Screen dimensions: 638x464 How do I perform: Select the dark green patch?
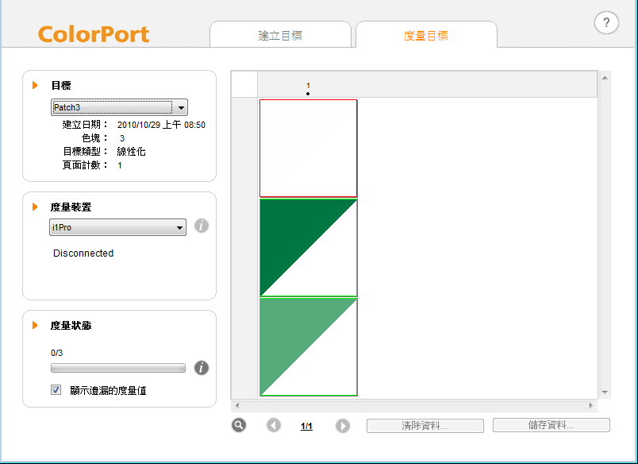(x=309, y=248)
